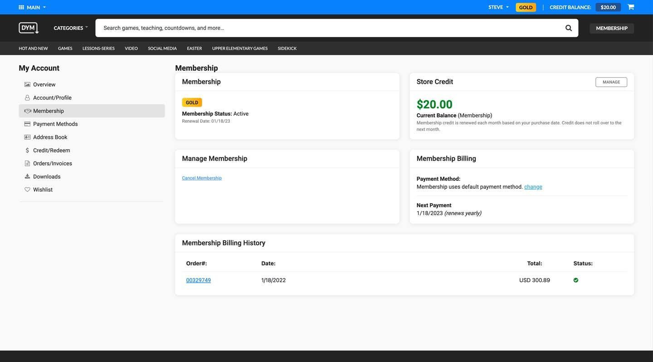The height and width of the screenshot is (362, 653).
Task: Go to Account/Profile in sidebar
Action: 52,98
